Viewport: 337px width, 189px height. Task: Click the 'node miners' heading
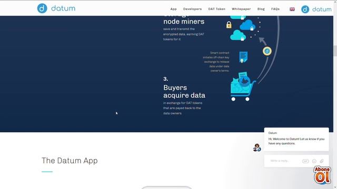click(x=184, y=22)
